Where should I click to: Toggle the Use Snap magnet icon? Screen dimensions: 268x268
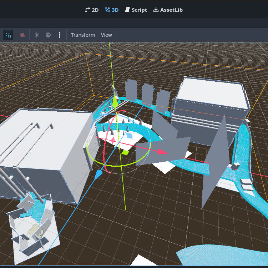pos(9,35)
